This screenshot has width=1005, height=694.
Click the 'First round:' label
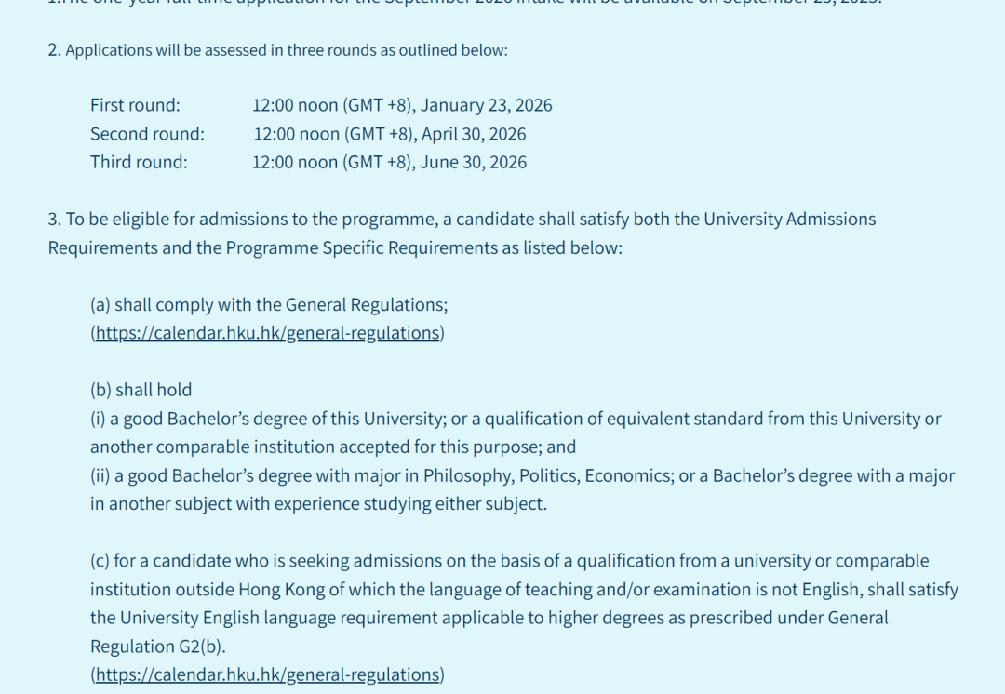(135, 105)
